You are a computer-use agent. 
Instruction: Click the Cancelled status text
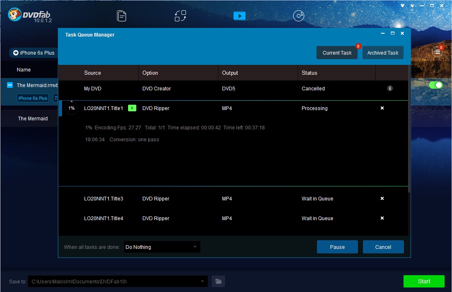[x=313, y=88]
